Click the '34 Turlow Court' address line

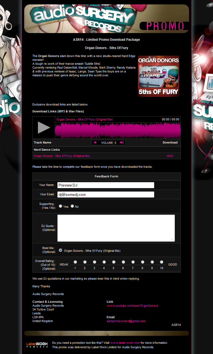coord(43,309)
